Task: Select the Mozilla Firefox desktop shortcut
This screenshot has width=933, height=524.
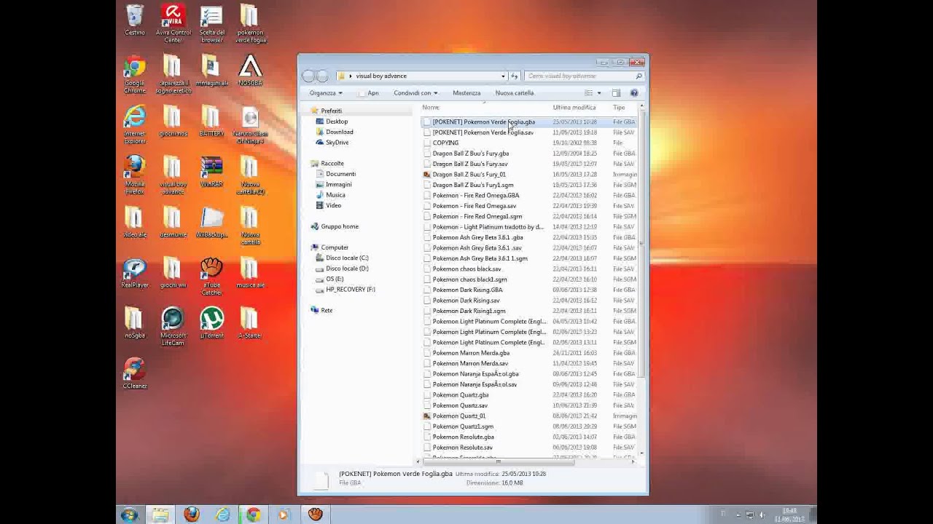Action: click(x=134, y=175)
